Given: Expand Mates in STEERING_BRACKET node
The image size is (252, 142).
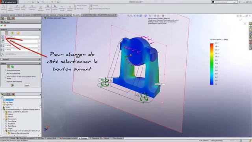Looking at the screenshot, I should [4, 112].
